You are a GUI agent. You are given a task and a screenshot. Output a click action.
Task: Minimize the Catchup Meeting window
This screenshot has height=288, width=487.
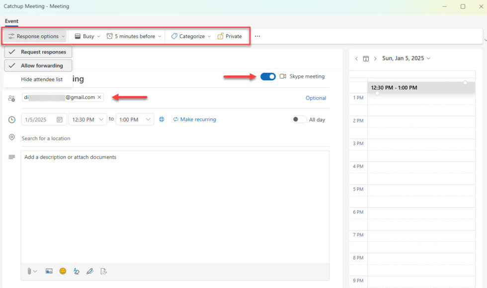[445, 6]
